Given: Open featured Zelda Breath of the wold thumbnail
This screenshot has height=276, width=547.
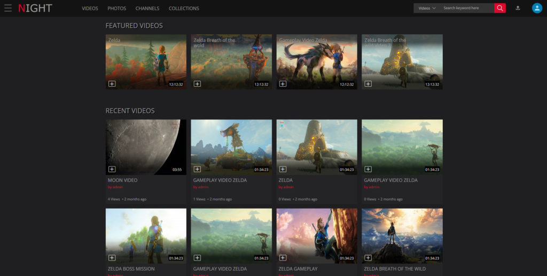Looking at the screenshot, I should pyautogui.click(x=231, y=62).
